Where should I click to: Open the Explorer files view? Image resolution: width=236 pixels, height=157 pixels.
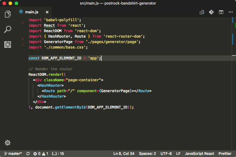click(8, 14)
